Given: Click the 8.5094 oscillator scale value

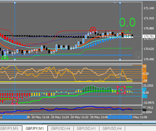Looking at the screenshot, I should pyautogui.click(x=147, y=112).
